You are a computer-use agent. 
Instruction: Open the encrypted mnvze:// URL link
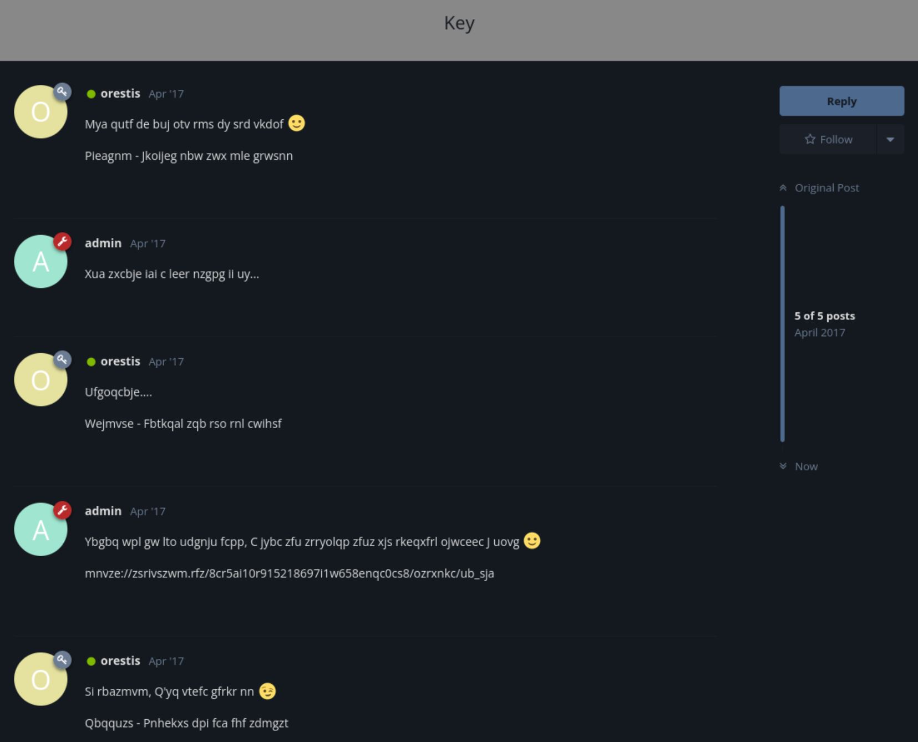289,573
